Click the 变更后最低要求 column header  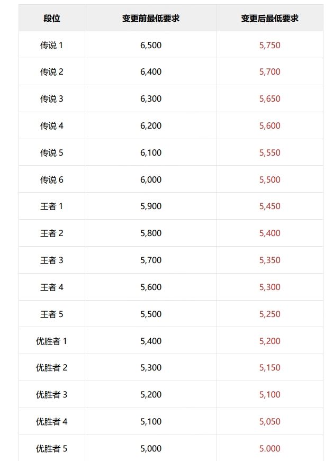click(x=269, y=18)
